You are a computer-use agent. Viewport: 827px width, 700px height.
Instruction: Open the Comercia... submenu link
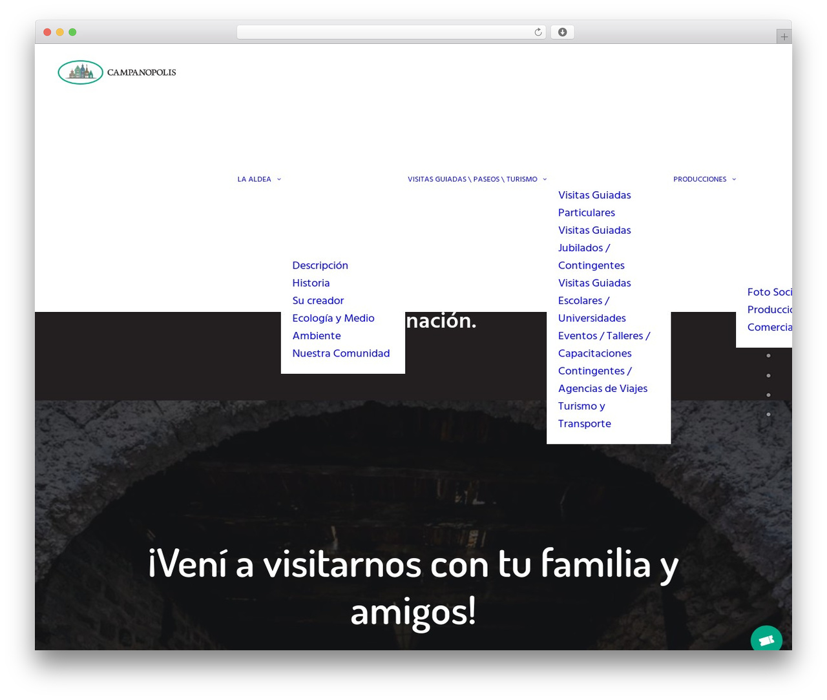pyautogui.click(x=769, y=327)
